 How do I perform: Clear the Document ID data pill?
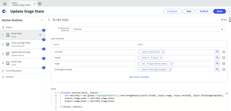click(163, 52)
